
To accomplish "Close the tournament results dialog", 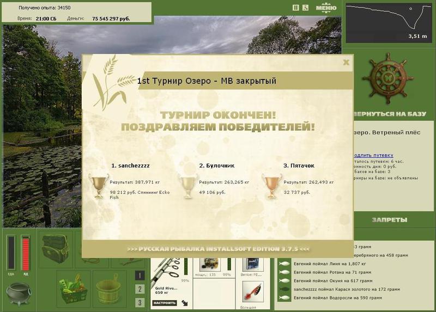I will (346, 62).
